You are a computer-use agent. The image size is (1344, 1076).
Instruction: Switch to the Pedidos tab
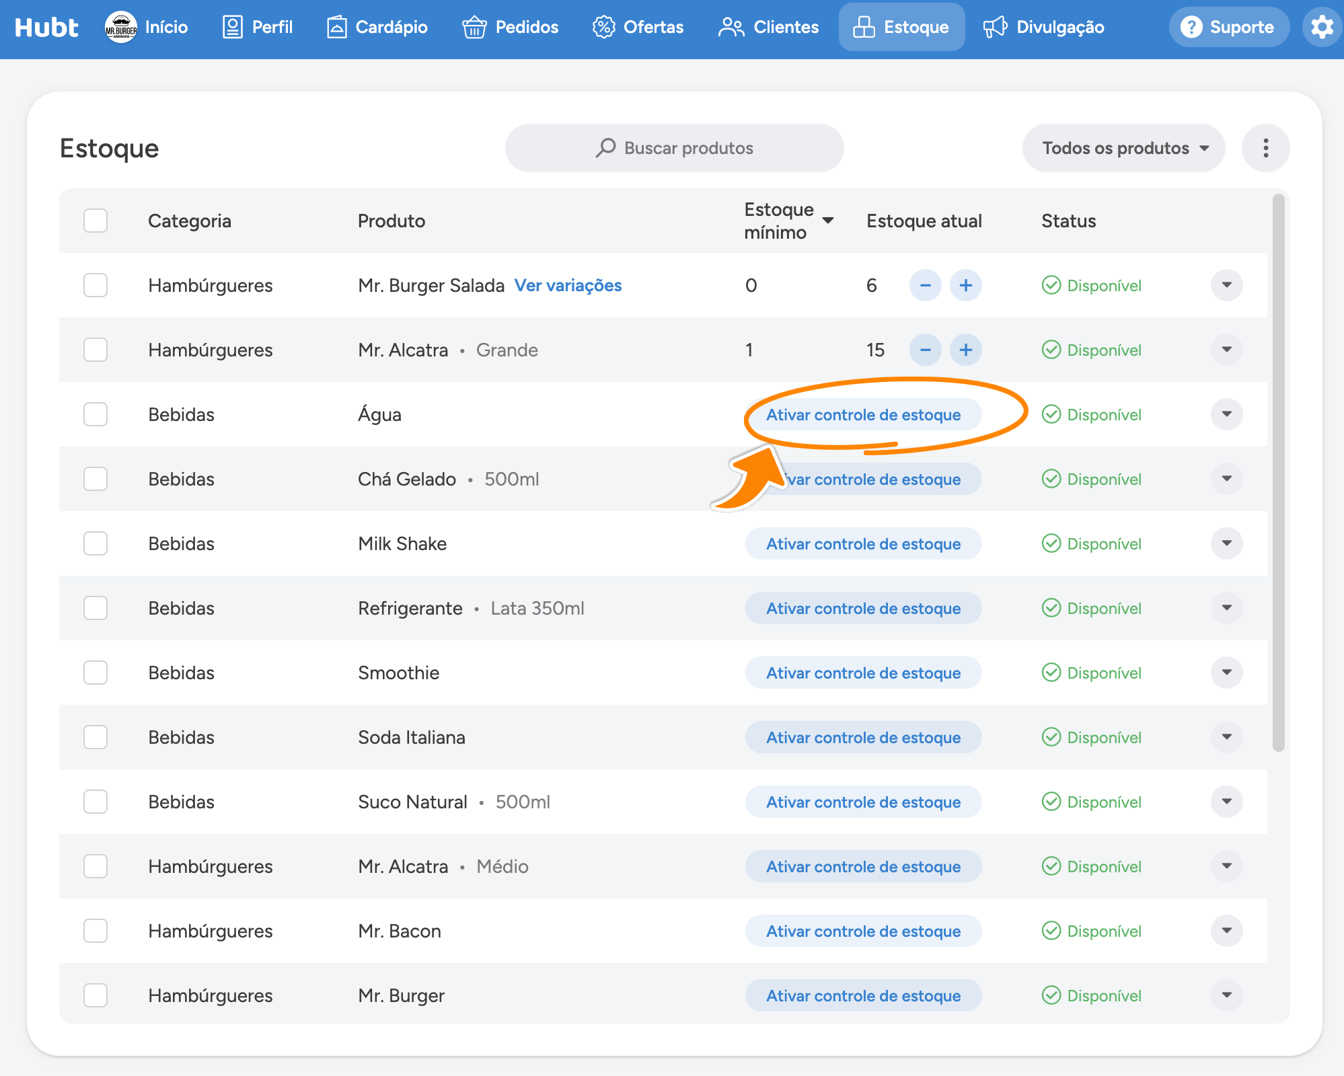tap(510, 27)
